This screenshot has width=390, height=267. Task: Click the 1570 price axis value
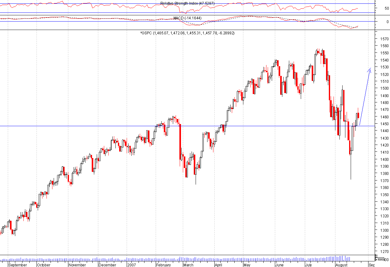(x=384, y=39)
